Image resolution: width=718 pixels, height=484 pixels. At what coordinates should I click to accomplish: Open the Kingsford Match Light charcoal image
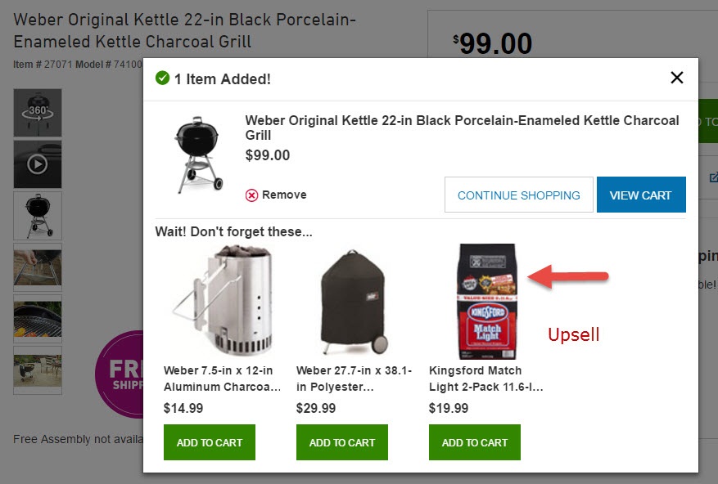(487, 302)
